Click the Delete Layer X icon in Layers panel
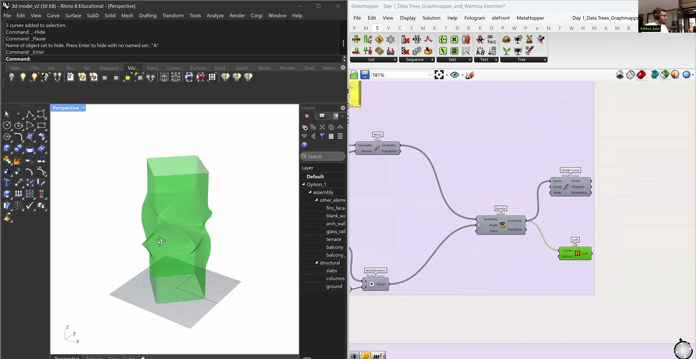The height and width of the screenshot is (359, 696). point(322,127)
